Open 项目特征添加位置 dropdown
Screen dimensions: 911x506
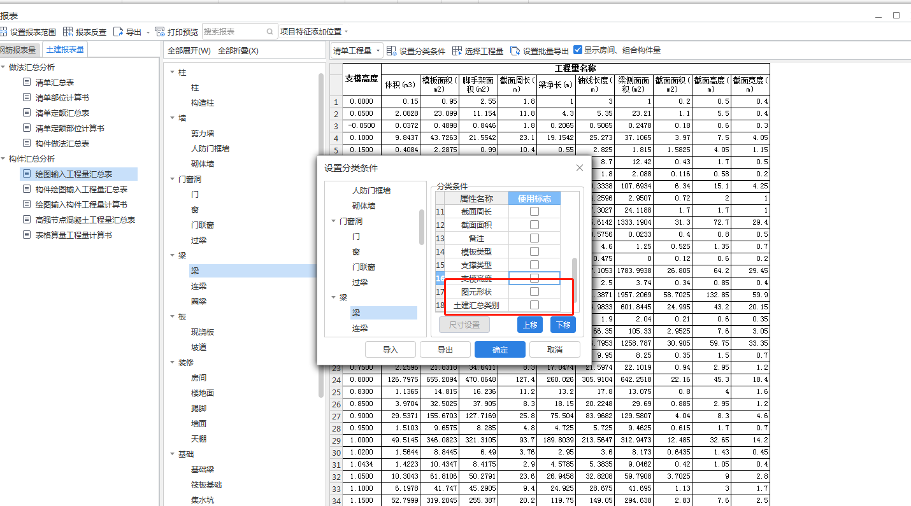coord(315,31)
